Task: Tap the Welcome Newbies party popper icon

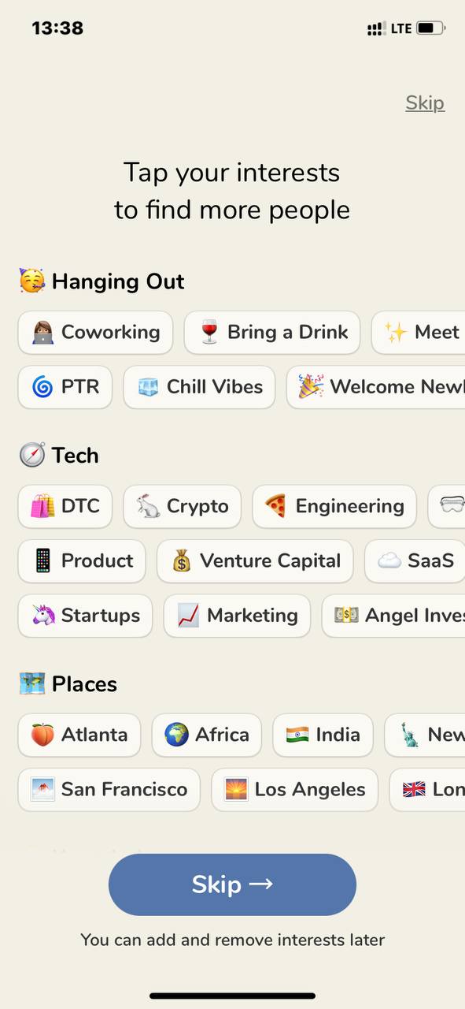Action: point(311,386)
